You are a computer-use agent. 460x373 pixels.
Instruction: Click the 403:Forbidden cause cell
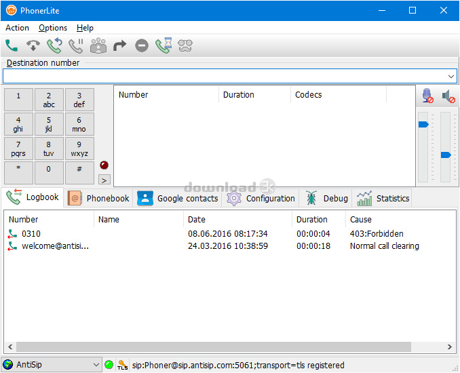[x=377, y=234]
